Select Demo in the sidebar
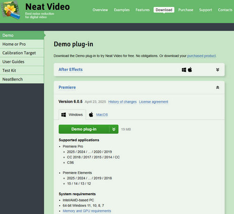The width and height of the screenshot is (234, 214). (x=22, y=35)
